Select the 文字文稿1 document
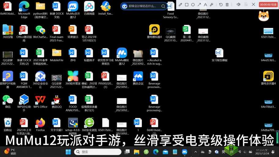Image resolution: width=279 pixels, height=157 pixels. point(57,125)
